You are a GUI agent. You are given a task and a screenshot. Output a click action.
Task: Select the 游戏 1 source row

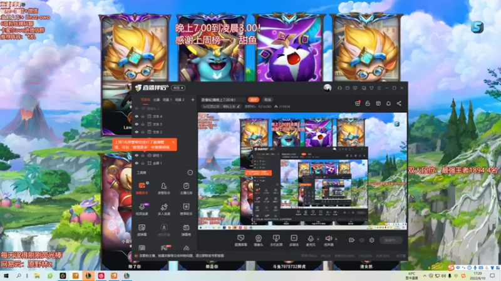point(165,155)
